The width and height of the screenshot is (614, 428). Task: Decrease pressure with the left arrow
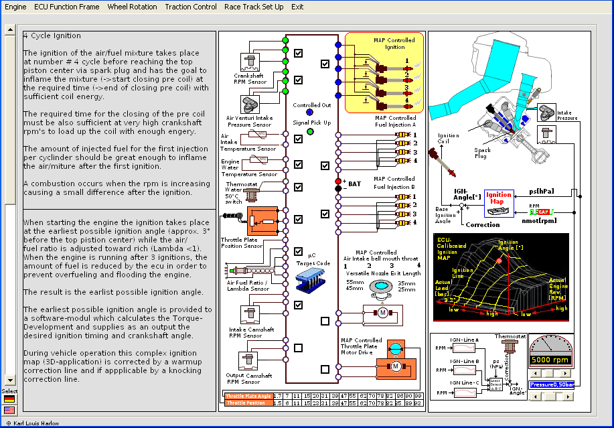tap(535, 397)
